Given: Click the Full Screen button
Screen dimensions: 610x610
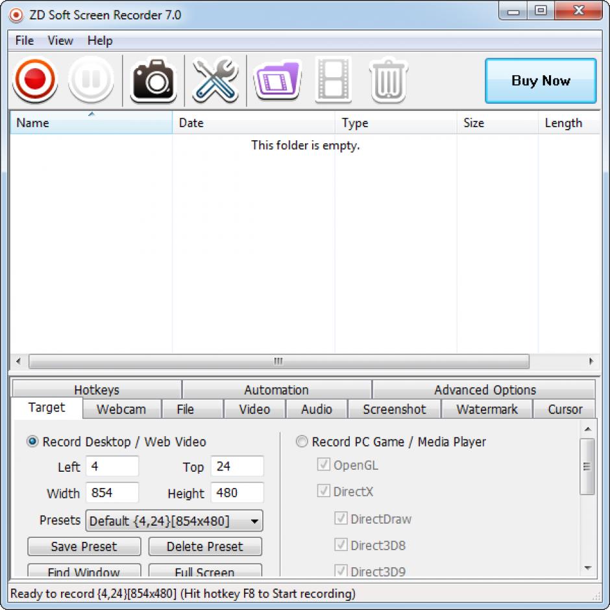Looking at the screenshot, I should (x=205, y=570).
